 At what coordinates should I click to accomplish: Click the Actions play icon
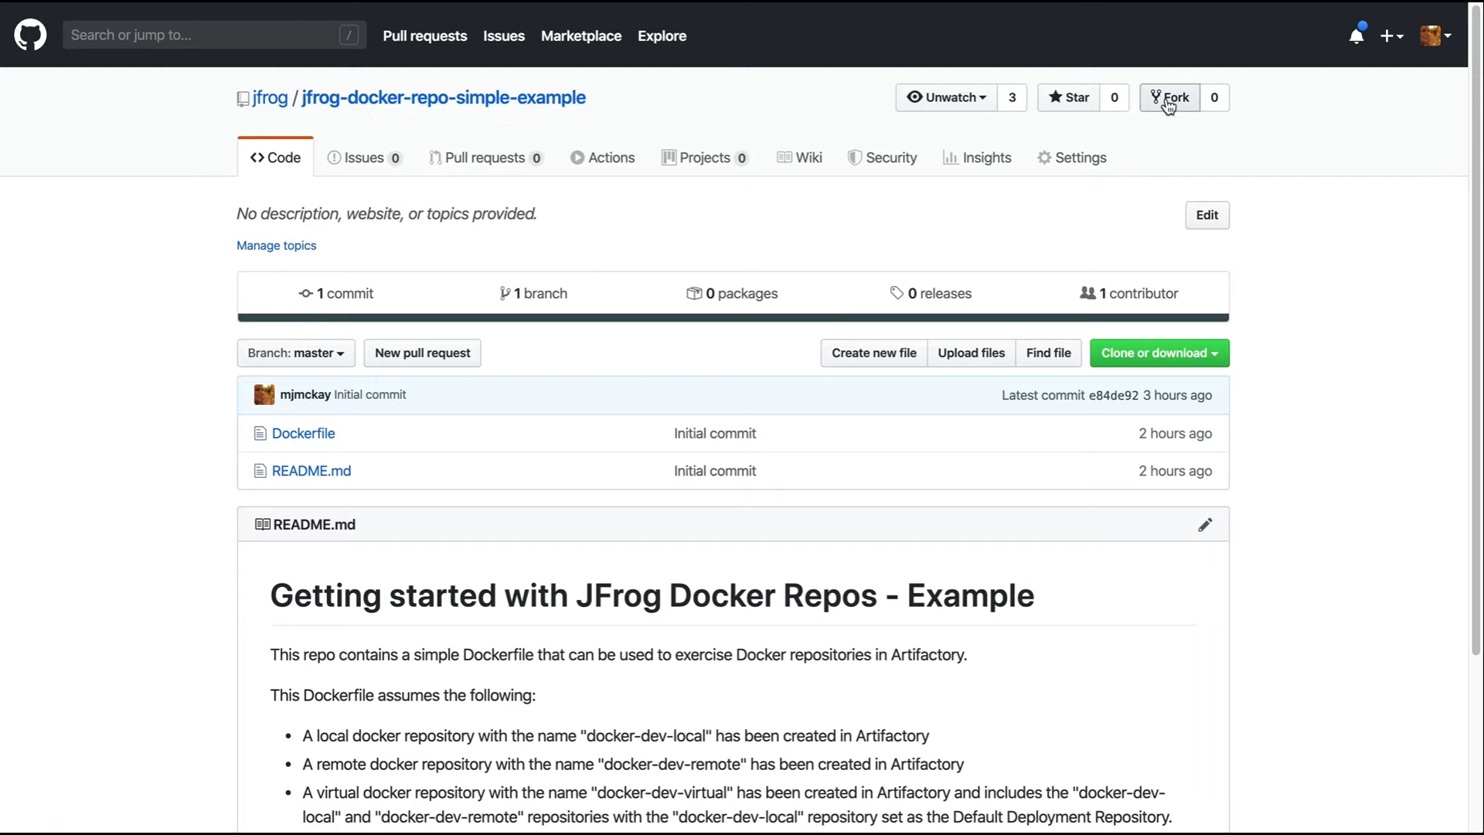pos(578,157)
